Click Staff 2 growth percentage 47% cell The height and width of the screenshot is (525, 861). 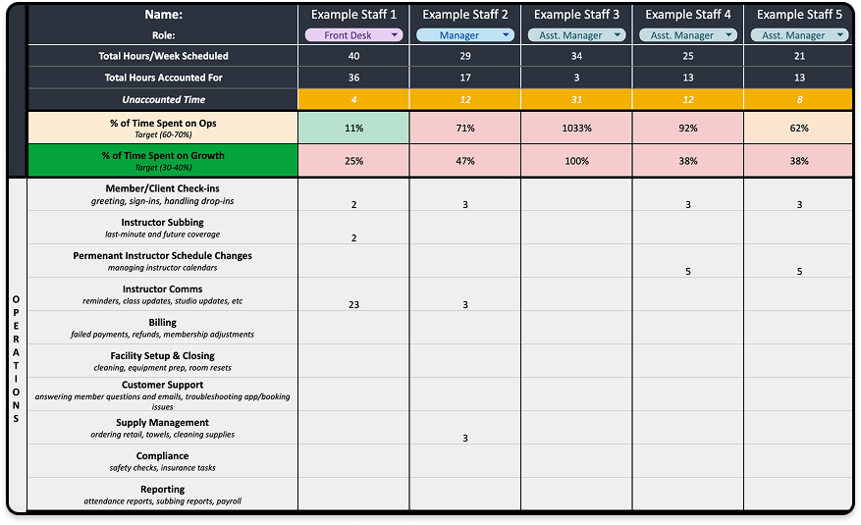[x=465, y=160]
